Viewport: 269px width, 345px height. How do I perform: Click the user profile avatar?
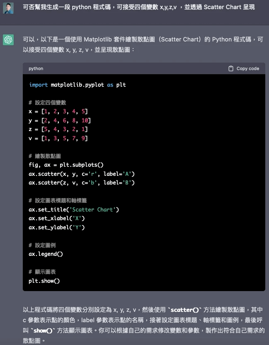coord(8,8)
